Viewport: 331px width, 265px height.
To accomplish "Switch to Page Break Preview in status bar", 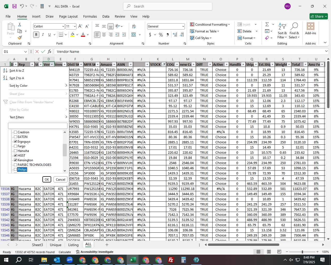I will (x=279, y=252).
